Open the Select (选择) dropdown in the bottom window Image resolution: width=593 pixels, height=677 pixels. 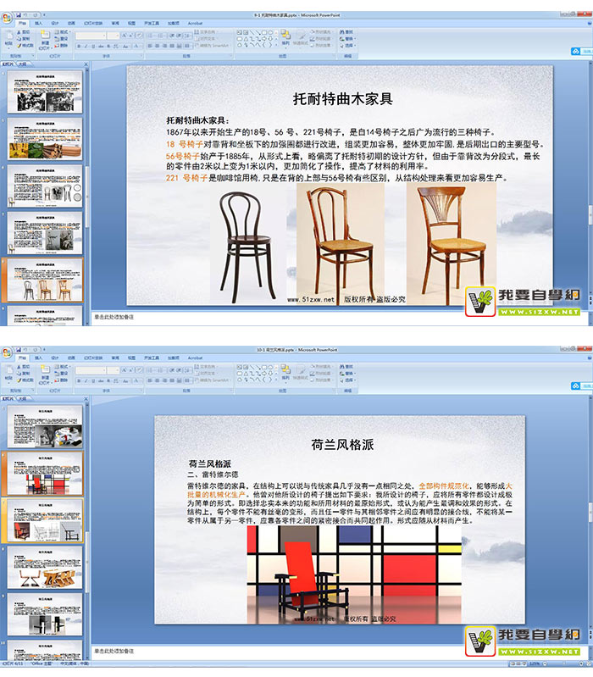[x=348, y=380]
